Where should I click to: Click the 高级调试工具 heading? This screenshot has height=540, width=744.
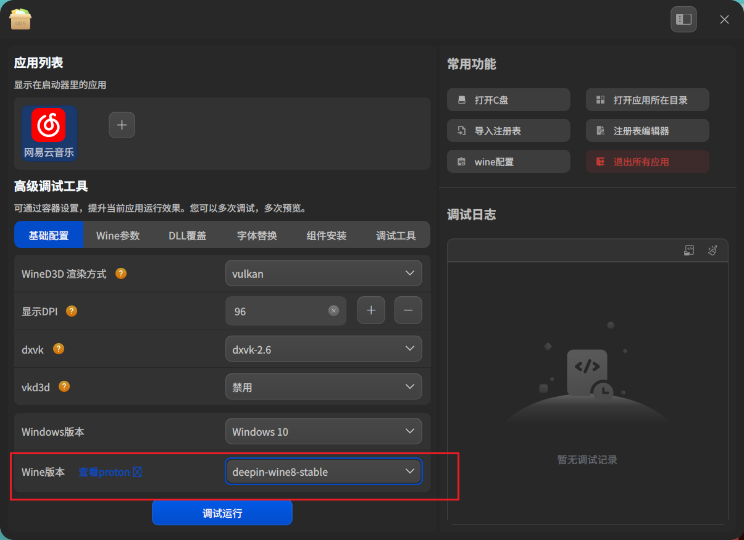point(51,186)
